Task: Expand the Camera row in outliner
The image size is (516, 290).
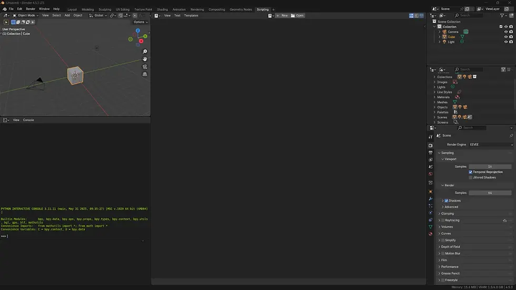Action: pyautogui.click(x=439, y=32)
